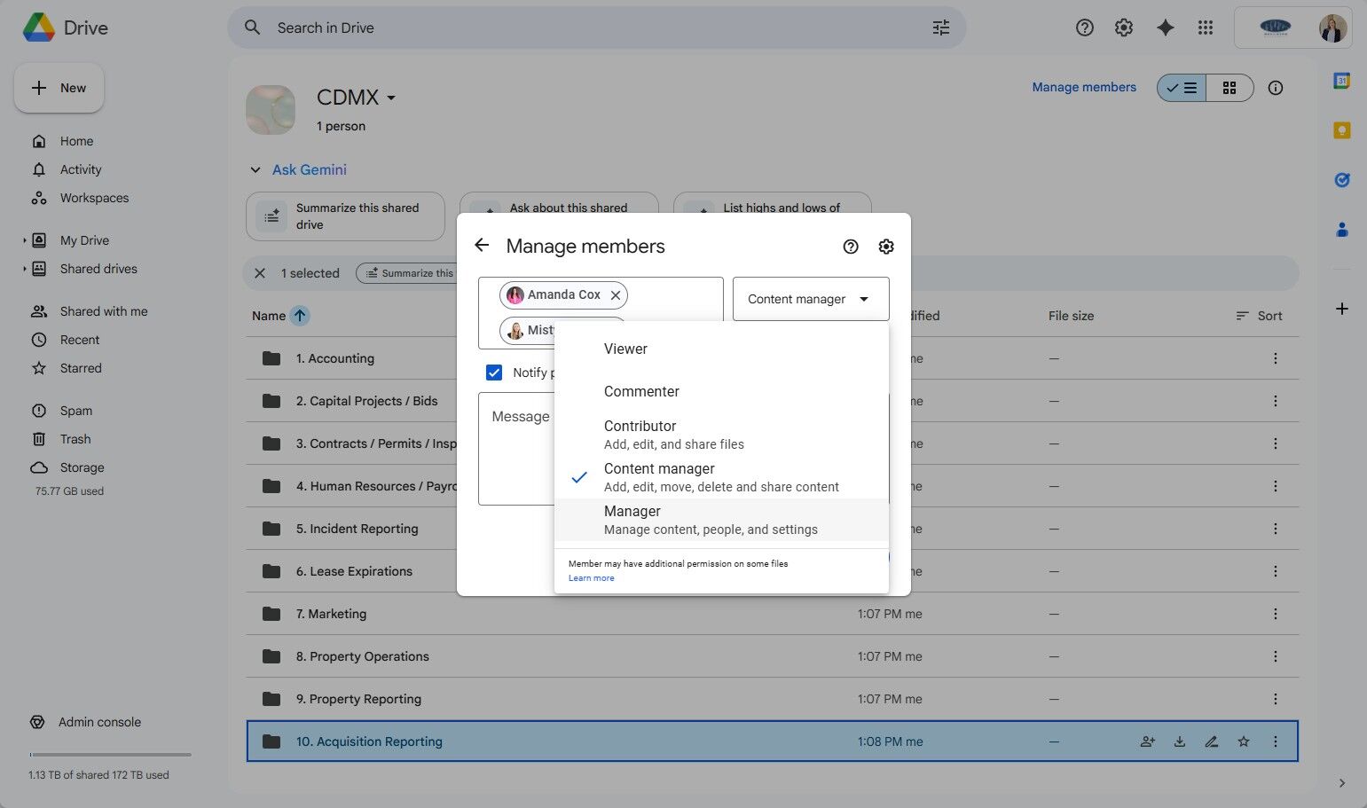Open Google Calendar side panel
1367x808 pixels.
point(1341,81)
